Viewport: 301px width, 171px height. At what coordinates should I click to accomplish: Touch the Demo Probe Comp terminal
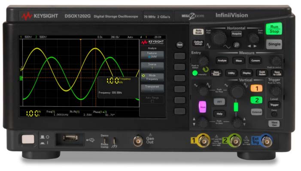coord(105,141)
